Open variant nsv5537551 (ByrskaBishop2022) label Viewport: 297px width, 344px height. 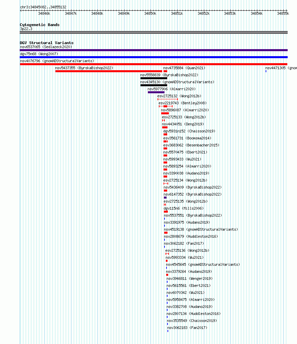(x=193, y=215)
